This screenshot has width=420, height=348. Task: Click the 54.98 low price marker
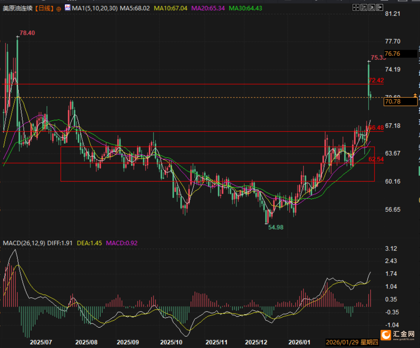(x=276, y=227)
